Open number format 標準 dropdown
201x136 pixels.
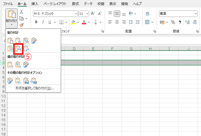(196, 14)
